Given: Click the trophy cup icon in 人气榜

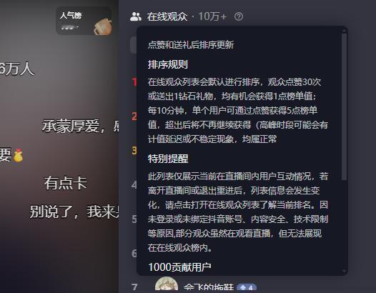Looking at the screenshot, I should click(103, 27).
